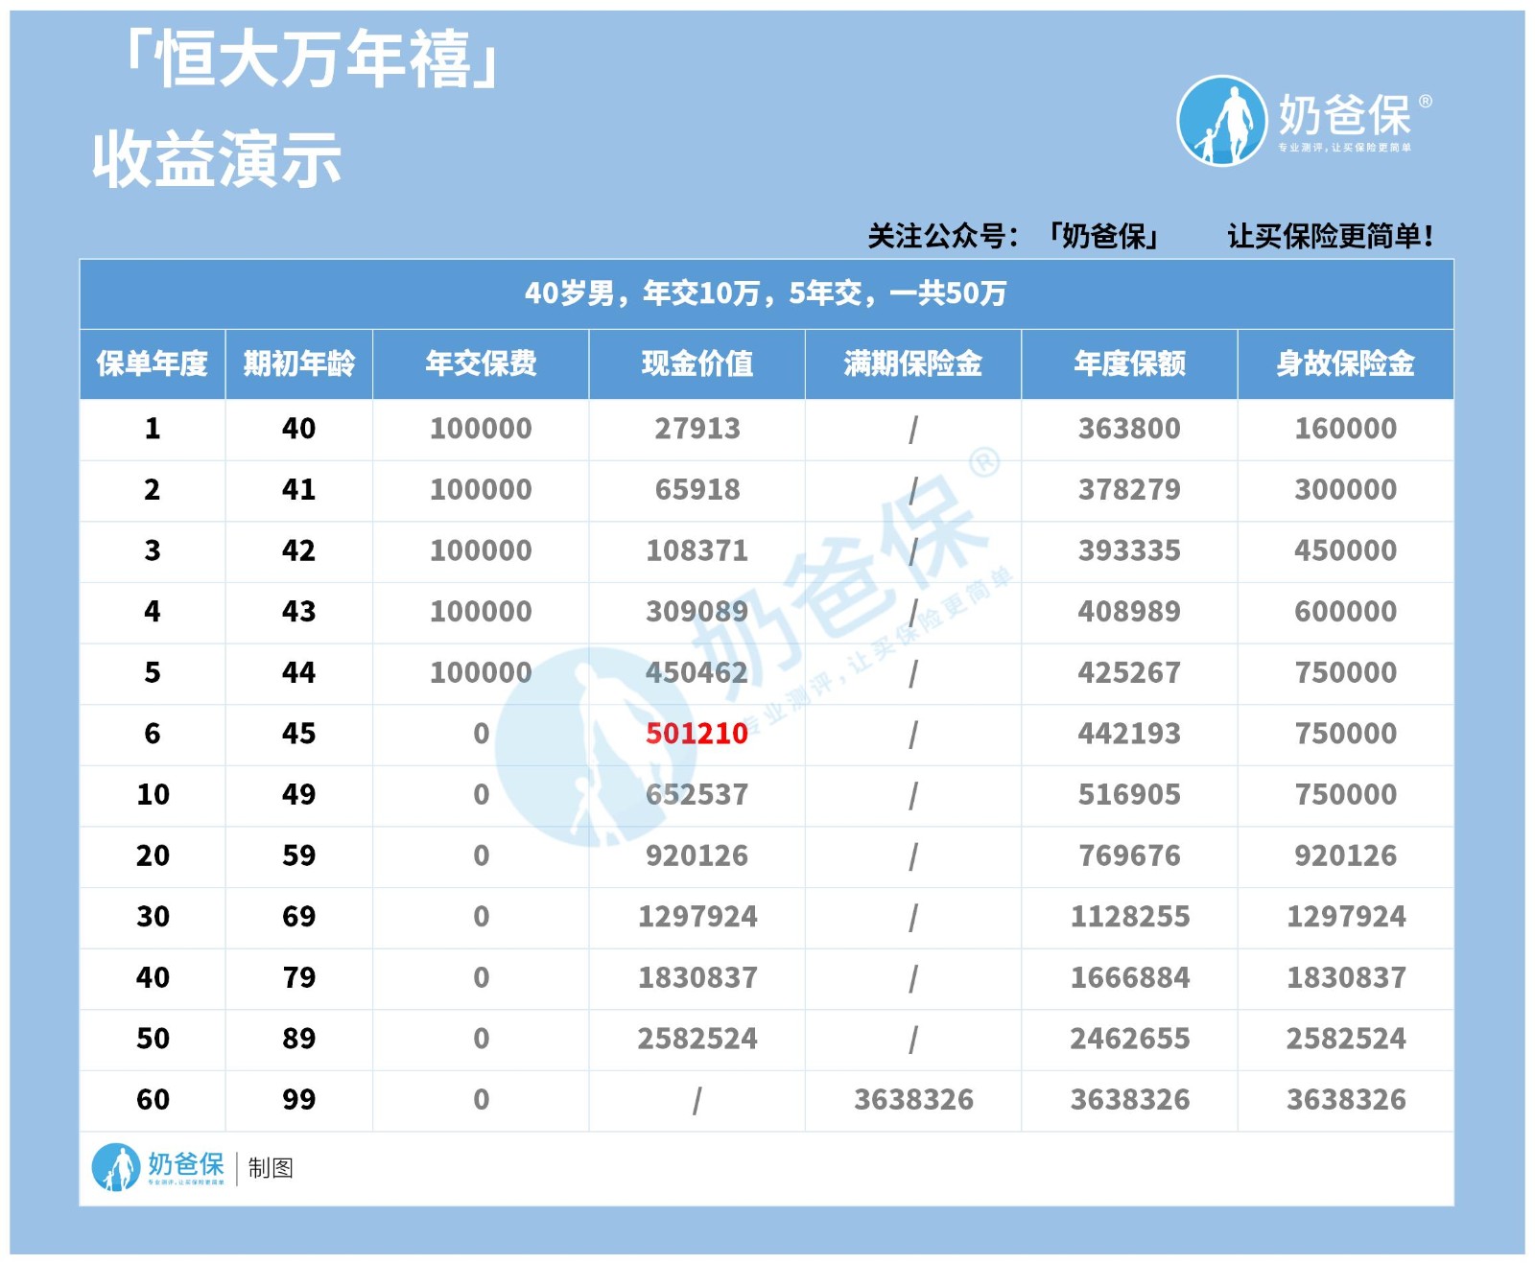Click the 保单年度 column header

click(153, 363)
